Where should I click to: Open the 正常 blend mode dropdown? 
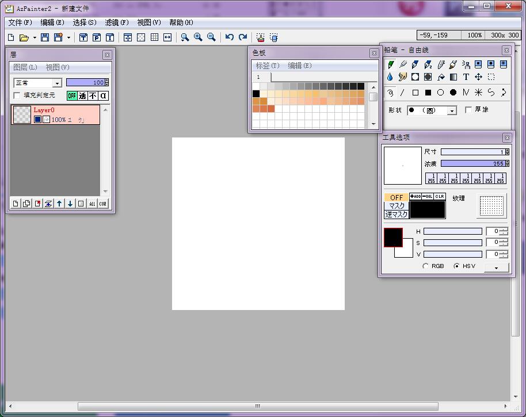[x=56, y=83]
